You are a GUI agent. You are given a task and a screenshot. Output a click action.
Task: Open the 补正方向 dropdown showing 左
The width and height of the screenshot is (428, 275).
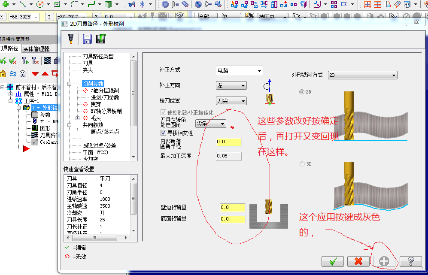tap(231, 86)
